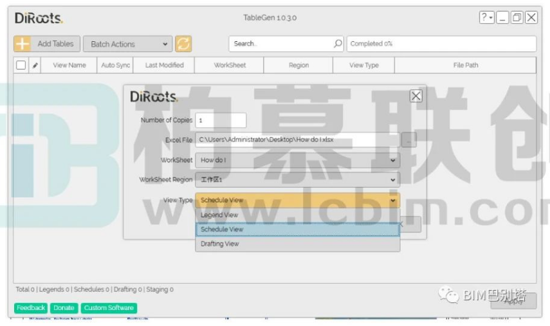Click the Last Modified column header
The height and width of the screenshot is (326, 550).
coord(164,65)
